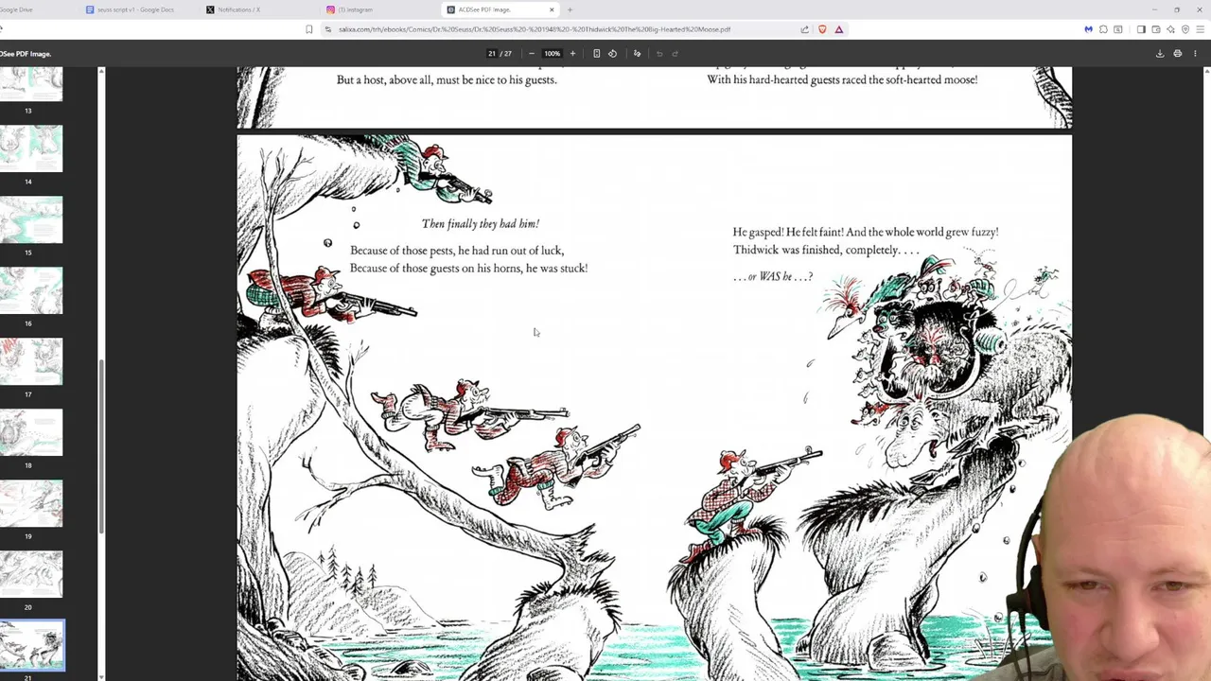Open the extensions puzzle icon
The image size is (1211, 681).
(1103, 29)
